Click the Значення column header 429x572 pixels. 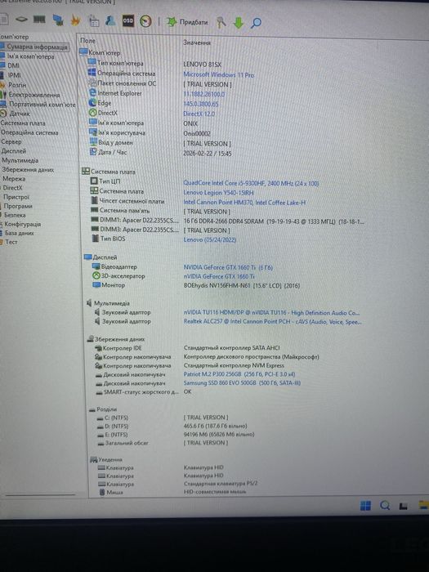[197, 42]
